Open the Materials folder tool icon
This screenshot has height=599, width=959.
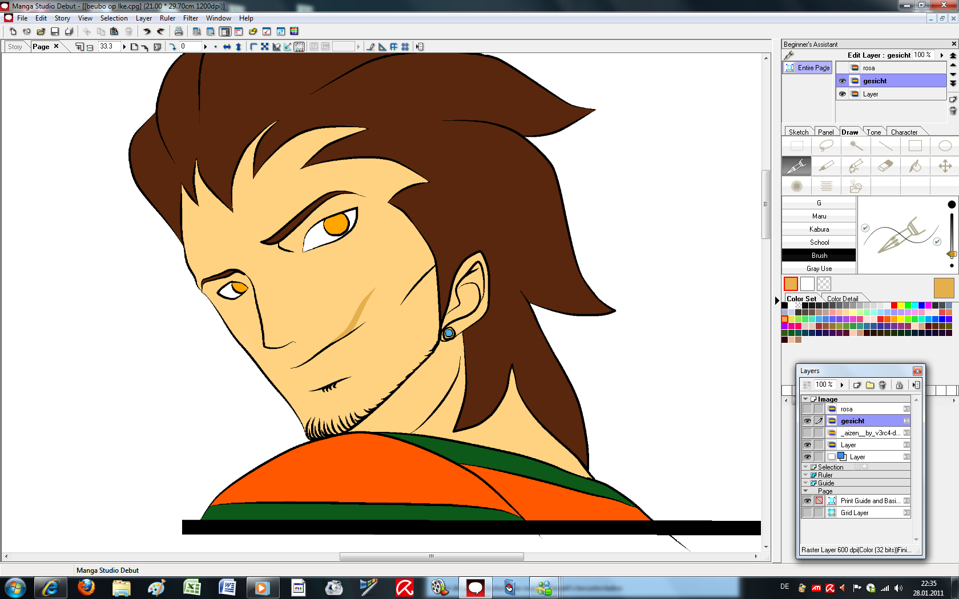point(856,186)
